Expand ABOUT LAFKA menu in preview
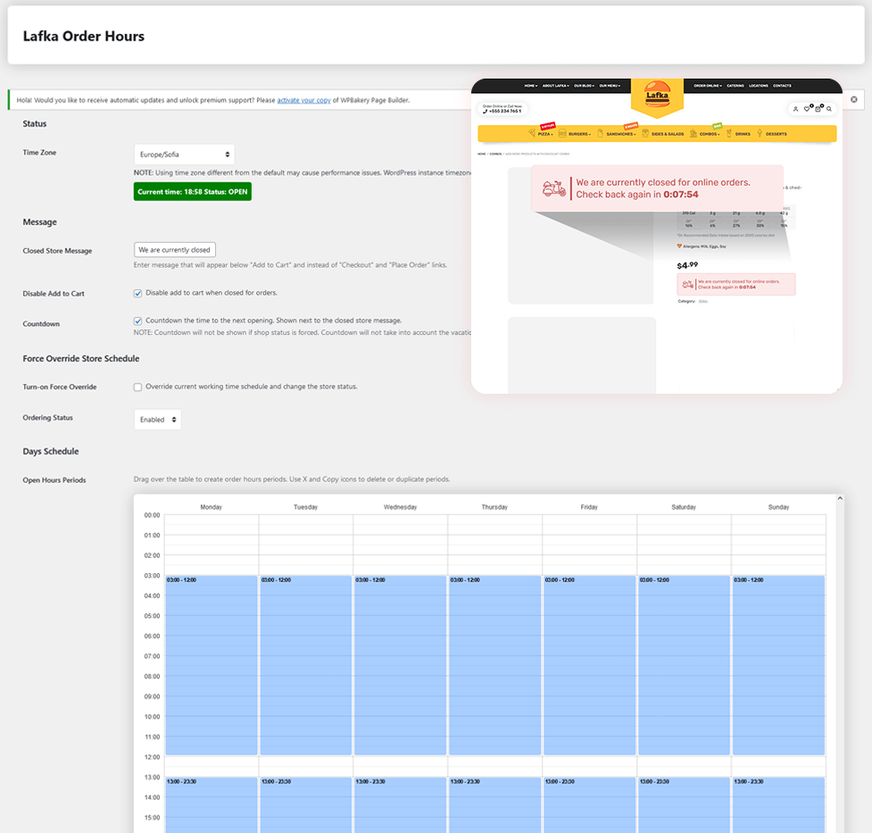This screenshot has width=872, height=833. point(555,86)
